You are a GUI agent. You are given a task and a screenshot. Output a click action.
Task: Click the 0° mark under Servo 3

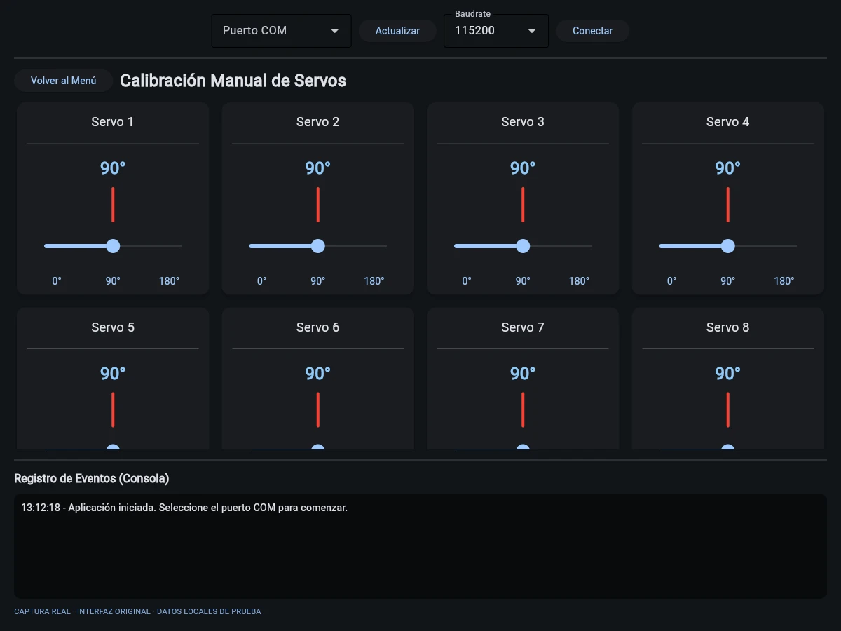(x=467, y=281)
